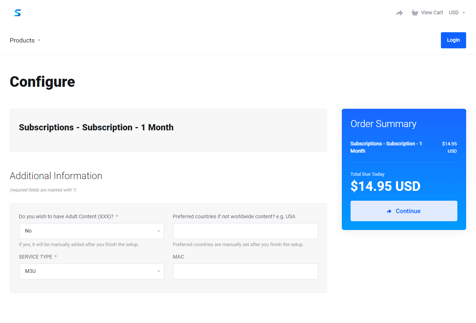Viewport: 476px width, 323px height.
Task: Click the Continue button in Order Summary
Action: click(x=404, y=211)
